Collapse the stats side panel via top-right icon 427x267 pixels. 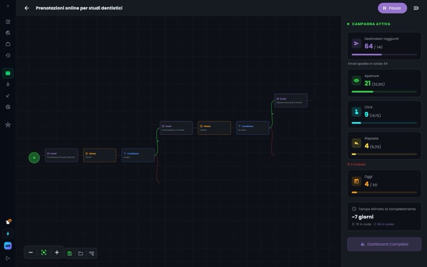pyautogui.click(x=416, y=8)
